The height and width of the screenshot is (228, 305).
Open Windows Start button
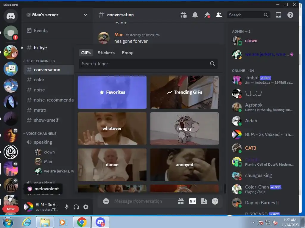coord(8,222)
